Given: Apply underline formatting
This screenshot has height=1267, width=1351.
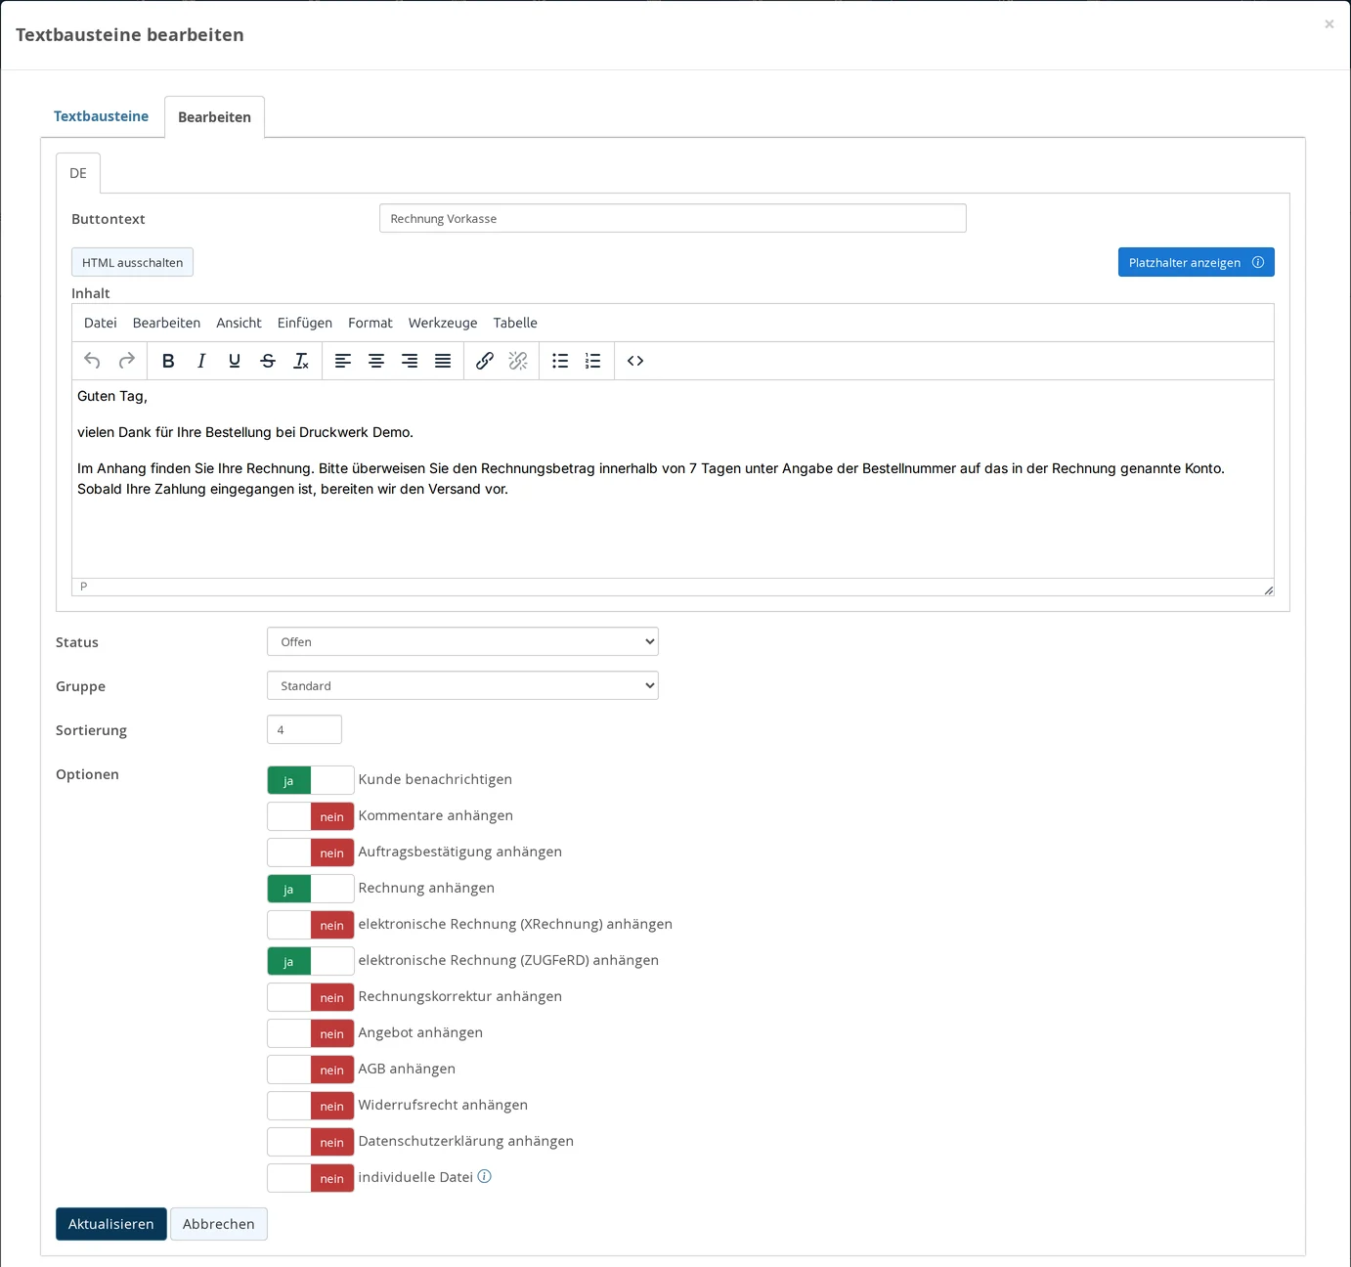Looking at the screenshot, I should pos(235,361).
